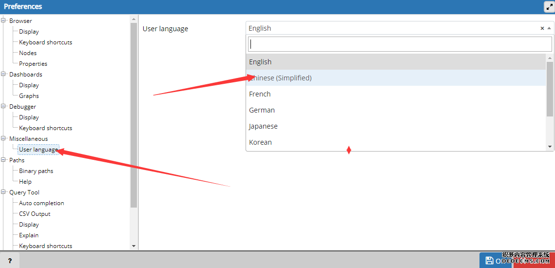
Task: Click the User language dropdown arrow
Action: 549,28
